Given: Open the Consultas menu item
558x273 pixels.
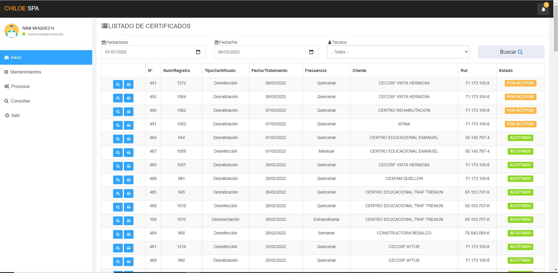Looking at the screenshot, I should tap(20, 101).
